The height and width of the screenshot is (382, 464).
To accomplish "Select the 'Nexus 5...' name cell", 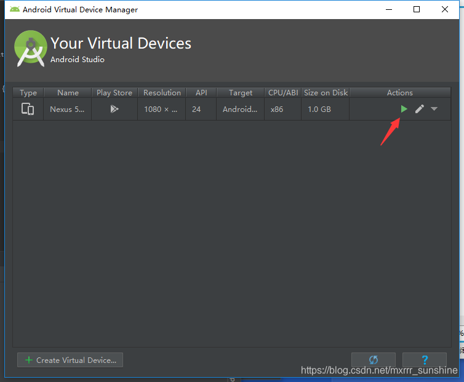I will coord(67,109).
